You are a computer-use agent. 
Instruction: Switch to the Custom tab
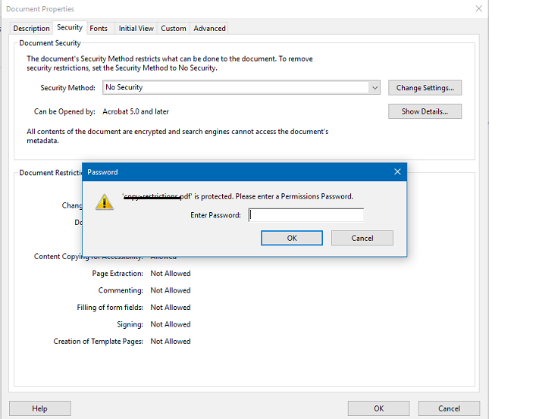coord(174,29)
